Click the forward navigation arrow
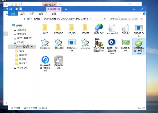This screenshot has width=158, height=113. [x=17, y=19]
